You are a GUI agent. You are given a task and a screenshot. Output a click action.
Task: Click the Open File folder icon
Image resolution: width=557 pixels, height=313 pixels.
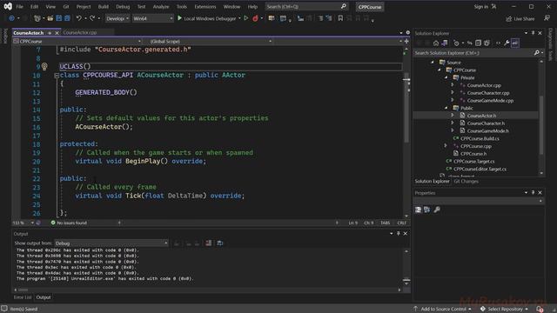50,18
